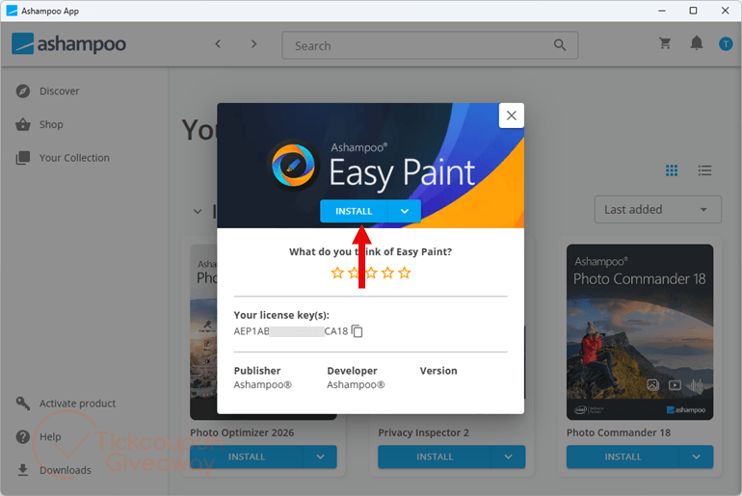This screenshot has height=496, width=742.
Task: Open the shopping cart
Action: [x=665, y=43]
